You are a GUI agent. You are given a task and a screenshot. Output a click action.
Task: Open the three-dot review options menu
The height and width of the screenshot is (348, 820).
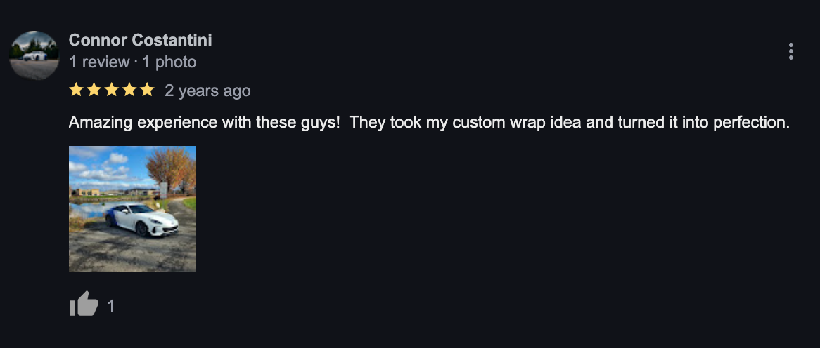pyautogui.click(x=790, y=52)
